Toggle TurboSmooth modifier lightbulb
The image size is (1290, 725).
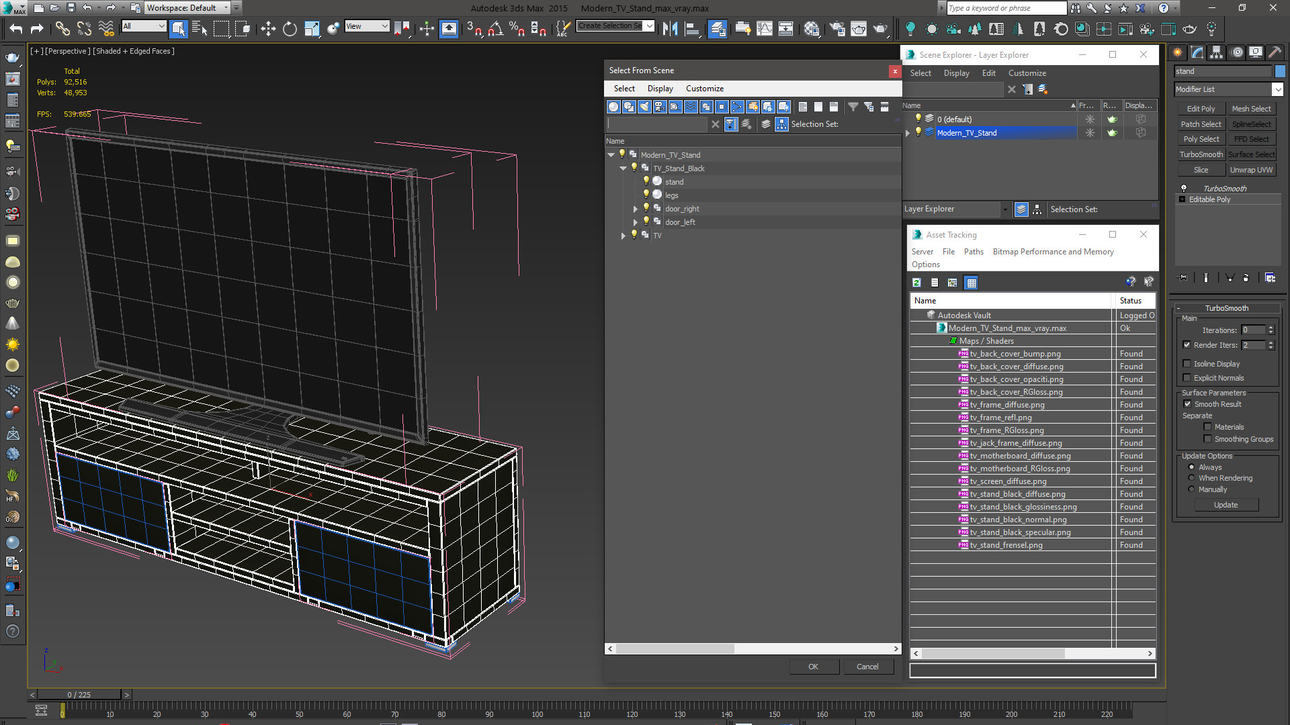tap(1184, 189)
